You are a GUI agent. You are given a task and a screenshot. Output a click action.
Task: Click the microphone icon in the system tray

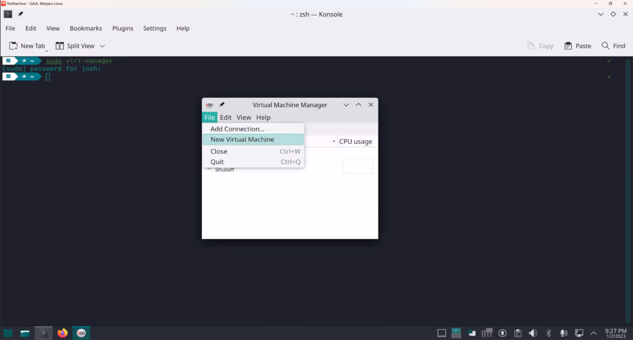point(563,333)
